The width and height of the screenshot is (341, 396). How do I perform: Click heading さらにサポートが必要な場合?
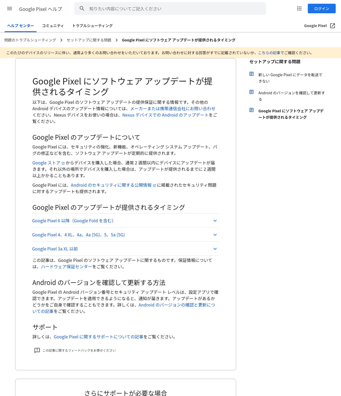[126, 393]
